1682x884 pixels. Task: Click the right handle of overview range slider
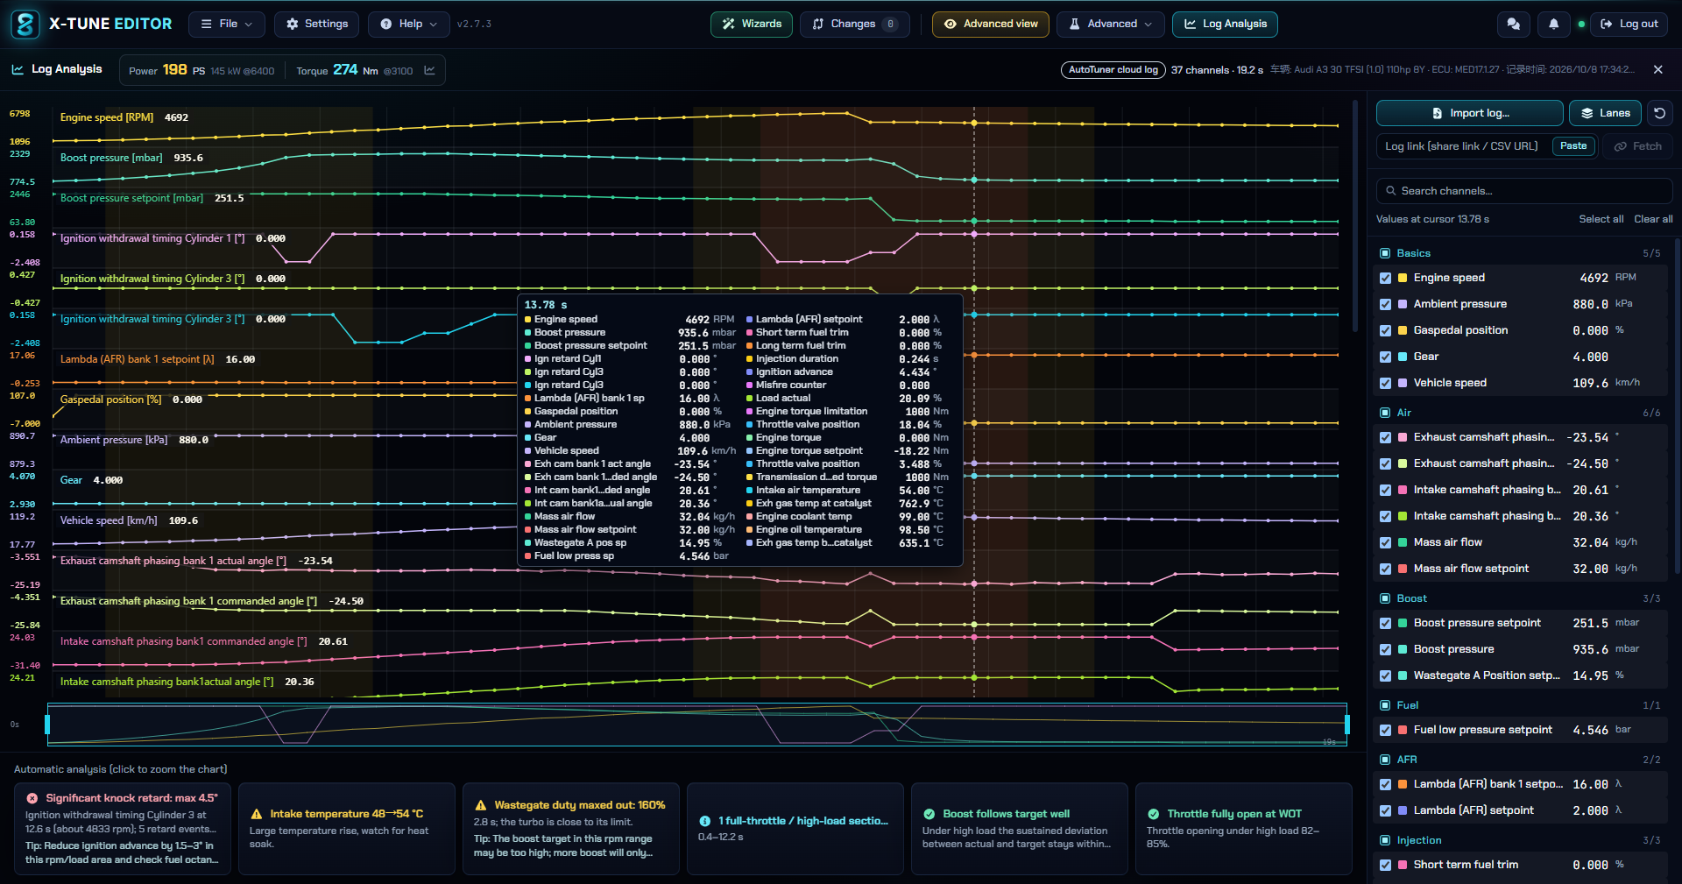point(1347,725)
